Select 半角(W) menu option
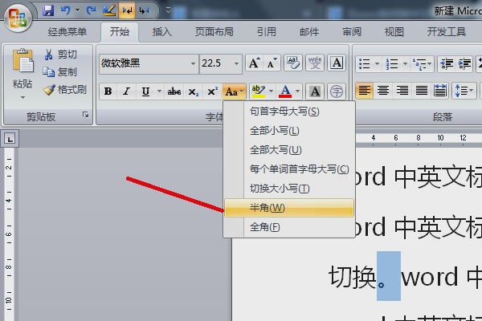482x321 pixels. click(x=289, y=208)
